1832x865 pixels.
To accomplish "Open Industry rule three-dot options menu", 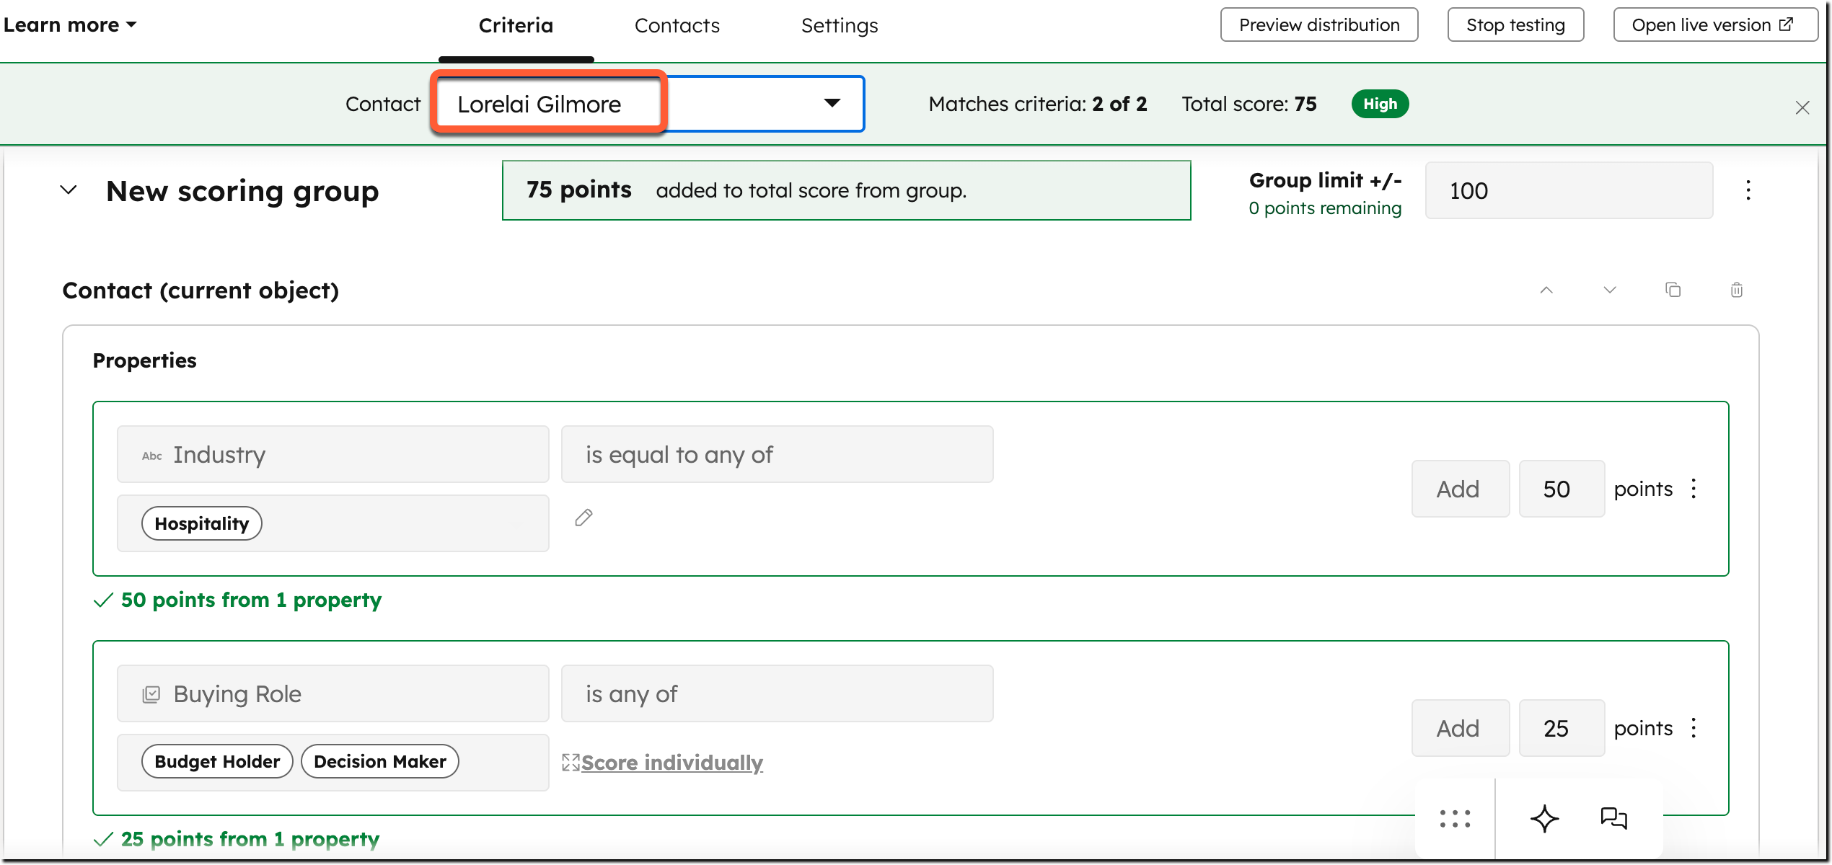I will click(1694, 489).
